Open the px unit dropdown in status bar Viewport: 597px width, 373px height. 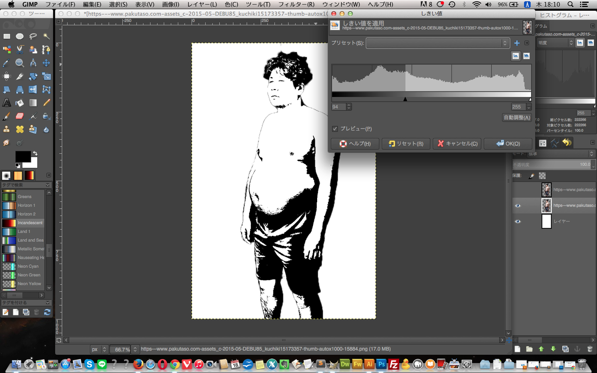tap(99, 349)
